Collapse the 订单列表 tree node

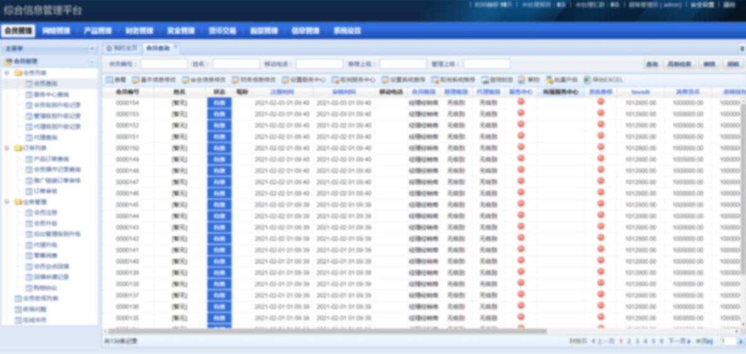pos(7,148)
